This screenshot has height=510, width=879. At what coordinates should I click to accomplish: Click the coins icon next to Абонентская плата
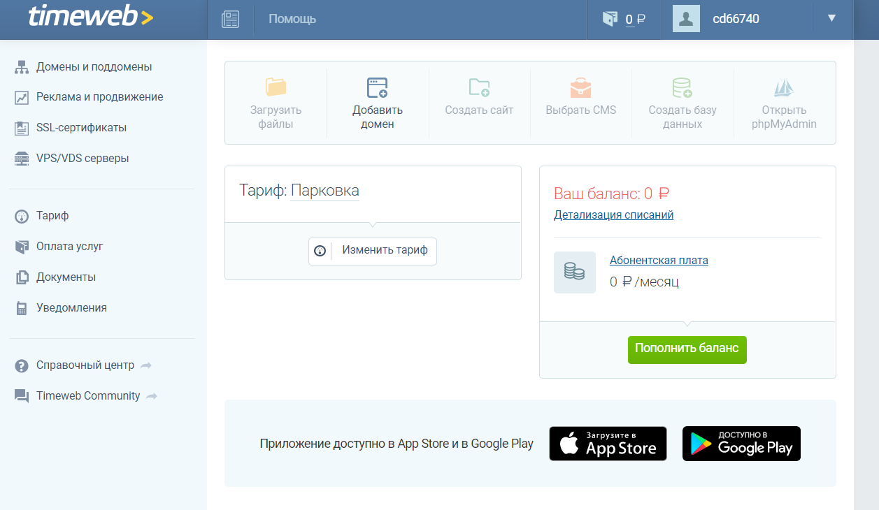[575, 272]
